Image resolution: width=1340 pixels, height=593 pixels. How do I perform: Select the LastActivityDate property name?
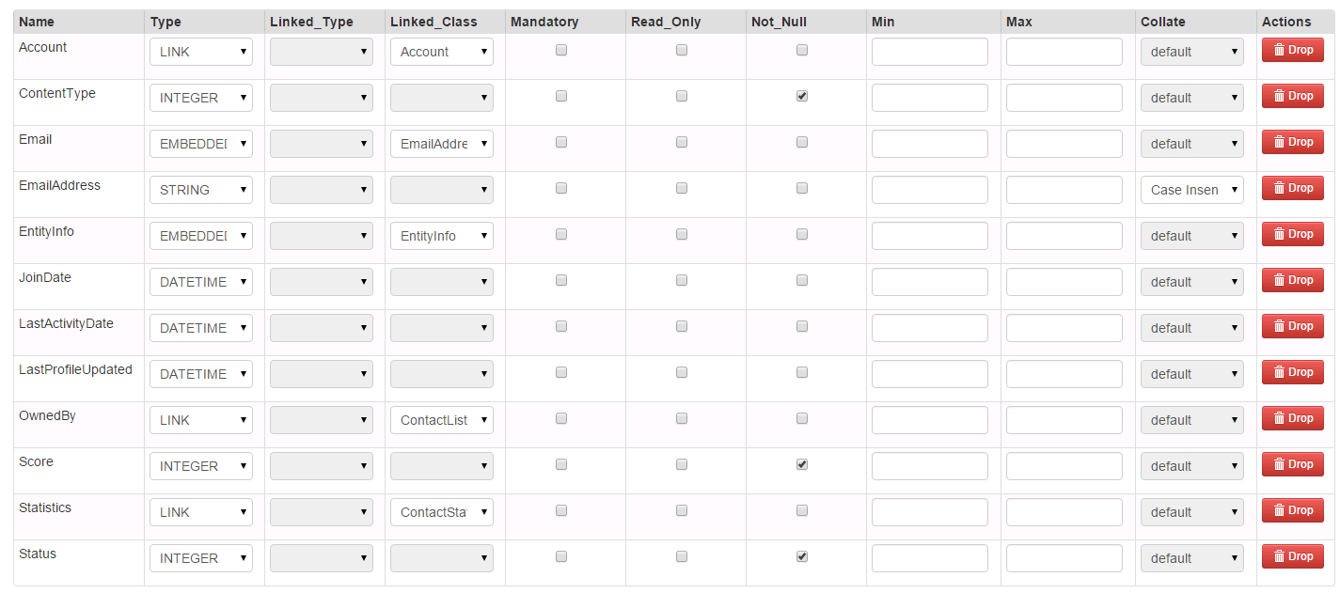pos(66,323)
